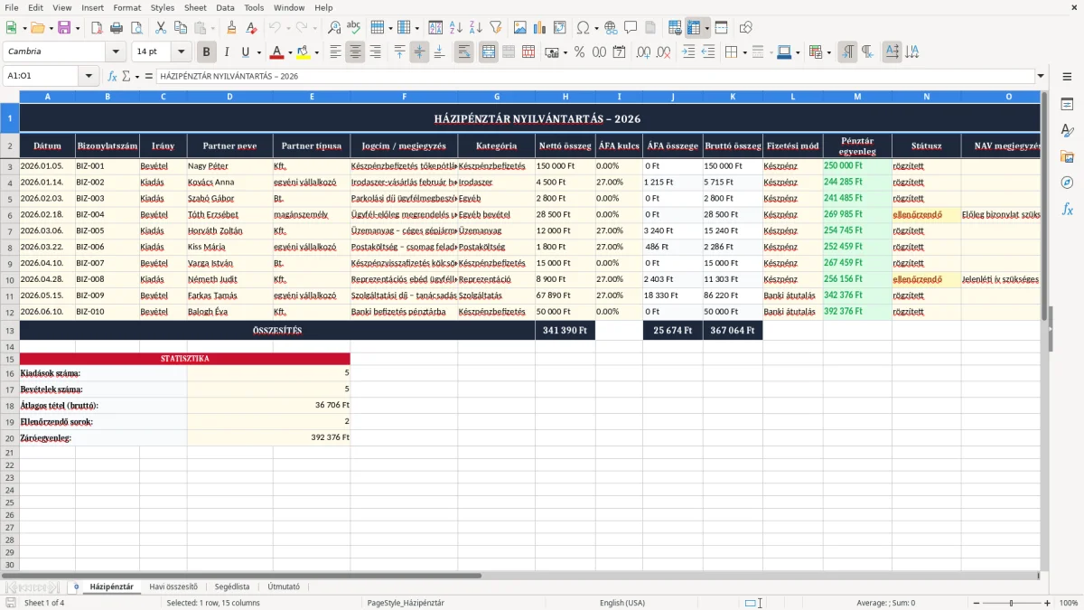Run the Spelling check icon
The width and height of the screenshot is (1084, 610).
pyautogui.click(x=354, y=28)
